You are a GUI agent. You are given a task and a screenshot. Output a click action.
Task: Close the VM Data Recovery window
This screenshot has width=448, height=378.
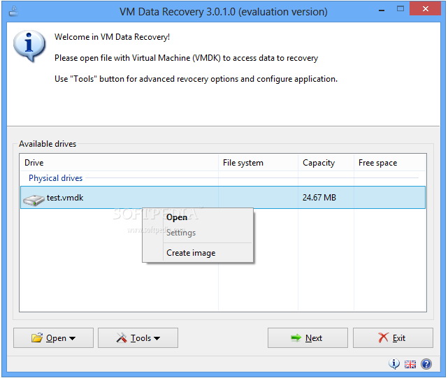[425, 9]
